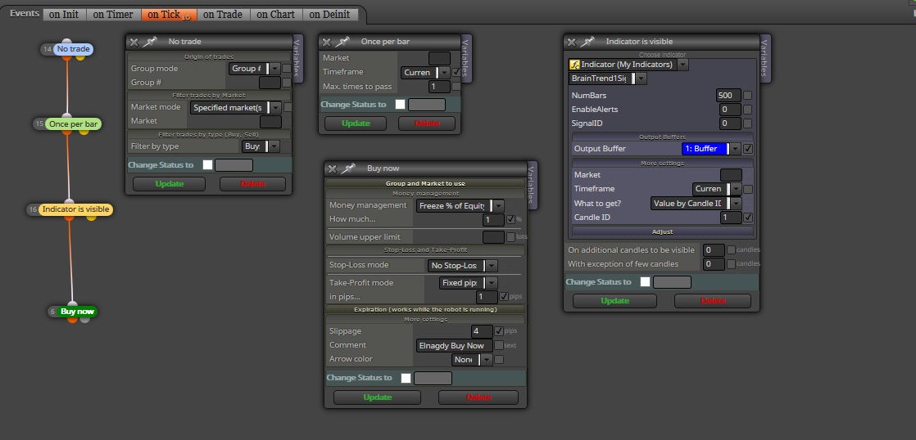Select the Indicator is visible block node
The image size is (916, 440).
point(75,209)
